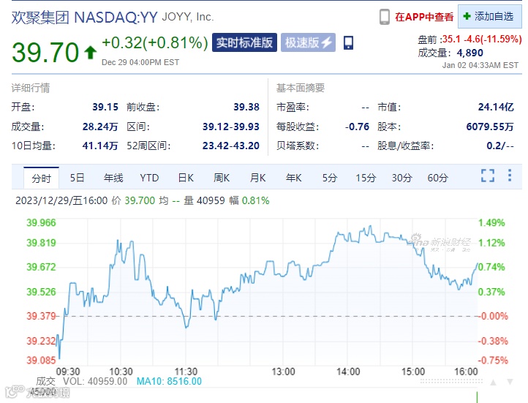
Task: Click the 开盘 value 39.15
Action: pyautogui.click(x=105, y=107)
